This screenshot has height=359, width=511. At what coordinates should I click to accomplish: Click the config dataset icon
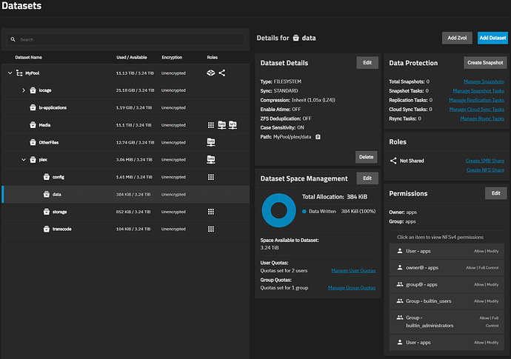(x=47, y=177)
